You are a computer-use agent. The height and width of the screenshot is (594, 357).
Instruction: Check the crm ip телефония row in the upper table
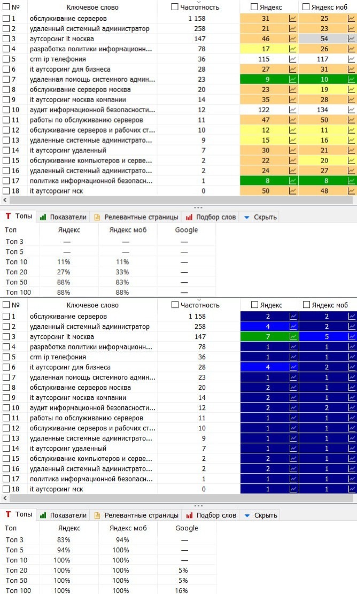[6, 59]
